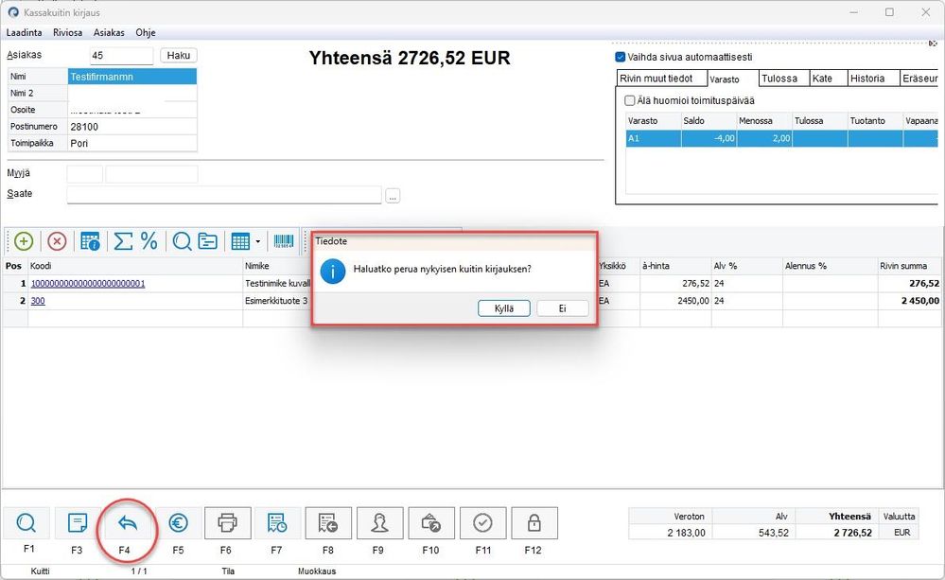Uncheck Vaihda sivua automaattisesti checkbox
This screenshot has width=945, height=580.
coord(621,58)
